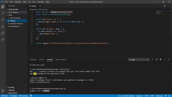
Task: Switch to the Debug Console tab
Action: point(61,60)
